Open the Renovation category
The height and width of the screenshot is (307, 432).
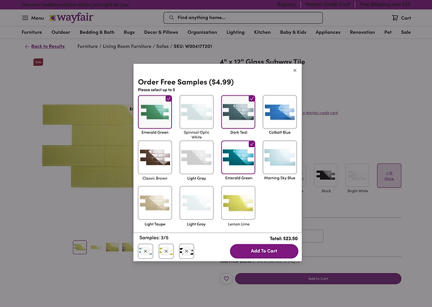(362, 32)
